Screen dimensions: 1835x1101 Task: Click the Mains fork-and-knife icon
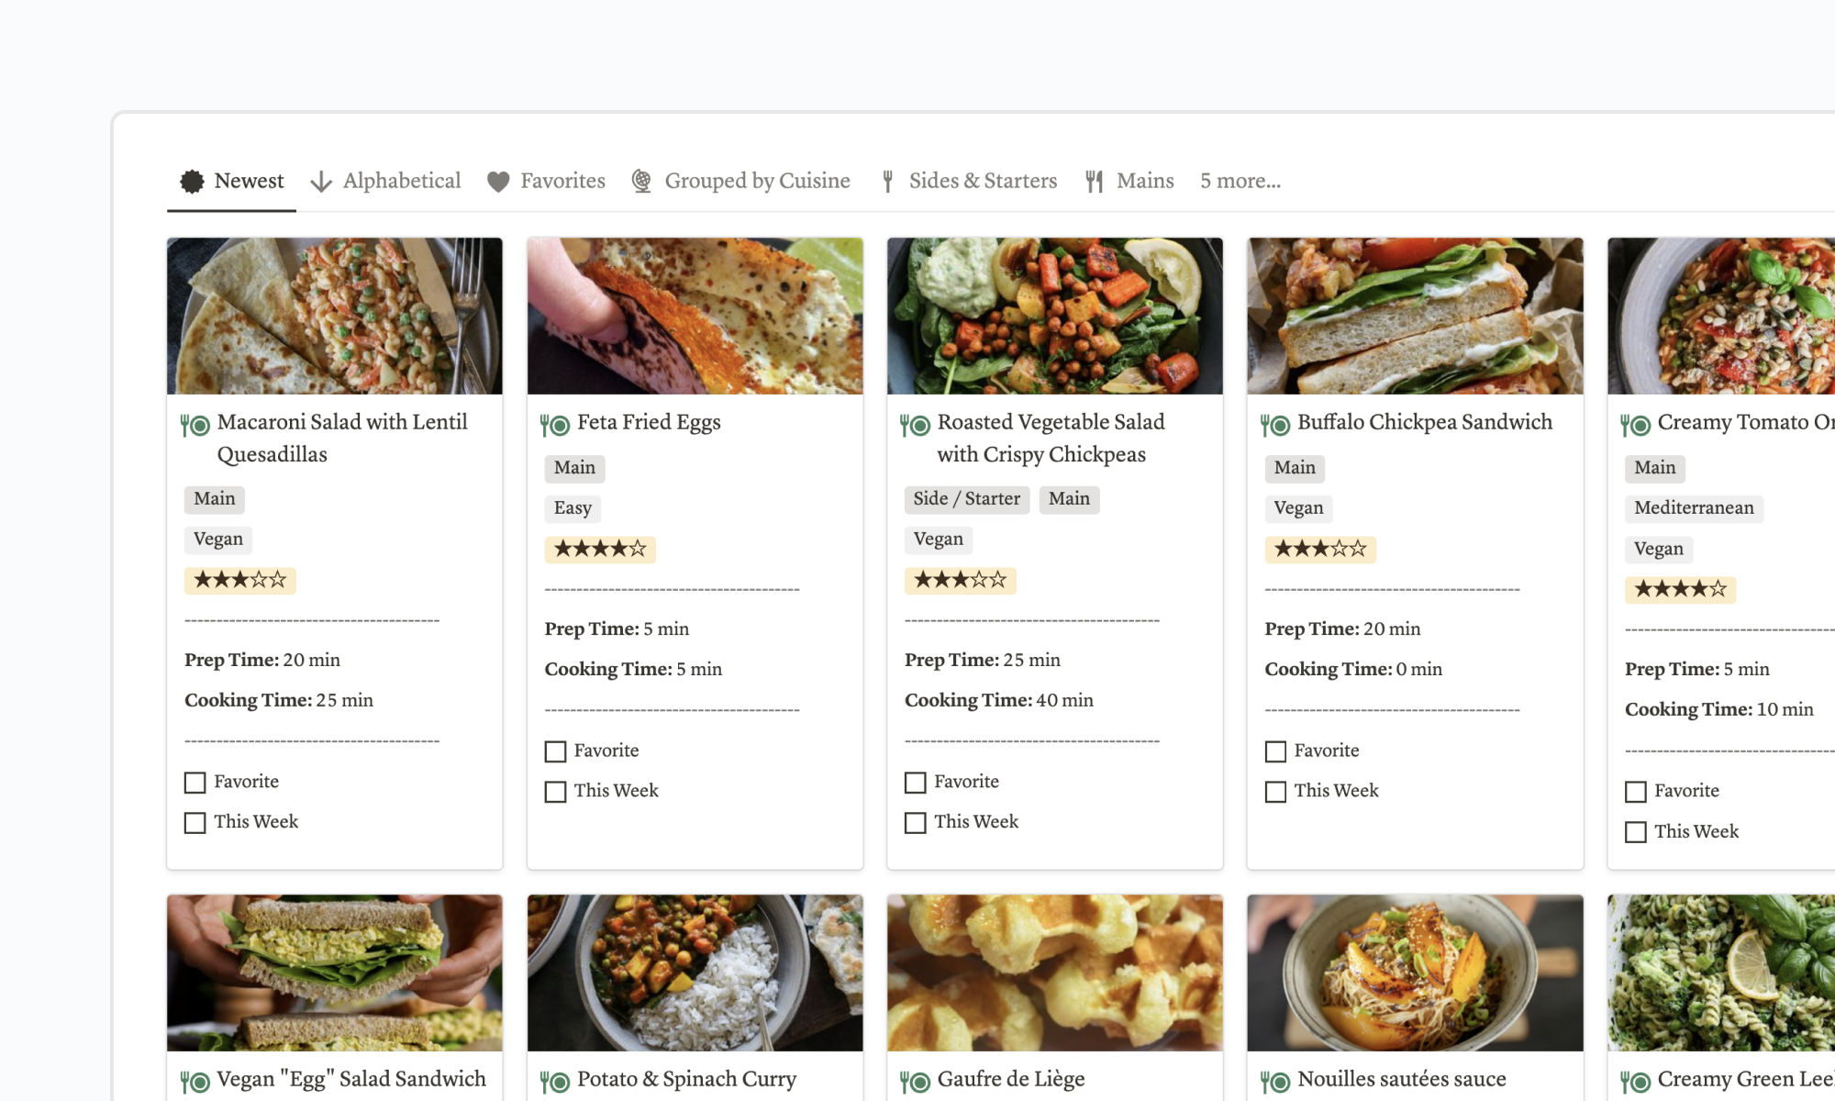click(1094, 182)
